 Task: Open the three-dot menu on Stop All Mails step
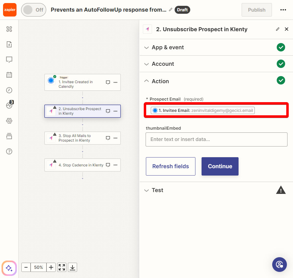(116, 138)
